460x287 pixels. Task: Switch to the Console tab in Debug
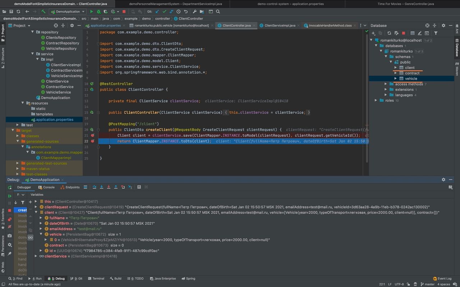tap(46, 187)
